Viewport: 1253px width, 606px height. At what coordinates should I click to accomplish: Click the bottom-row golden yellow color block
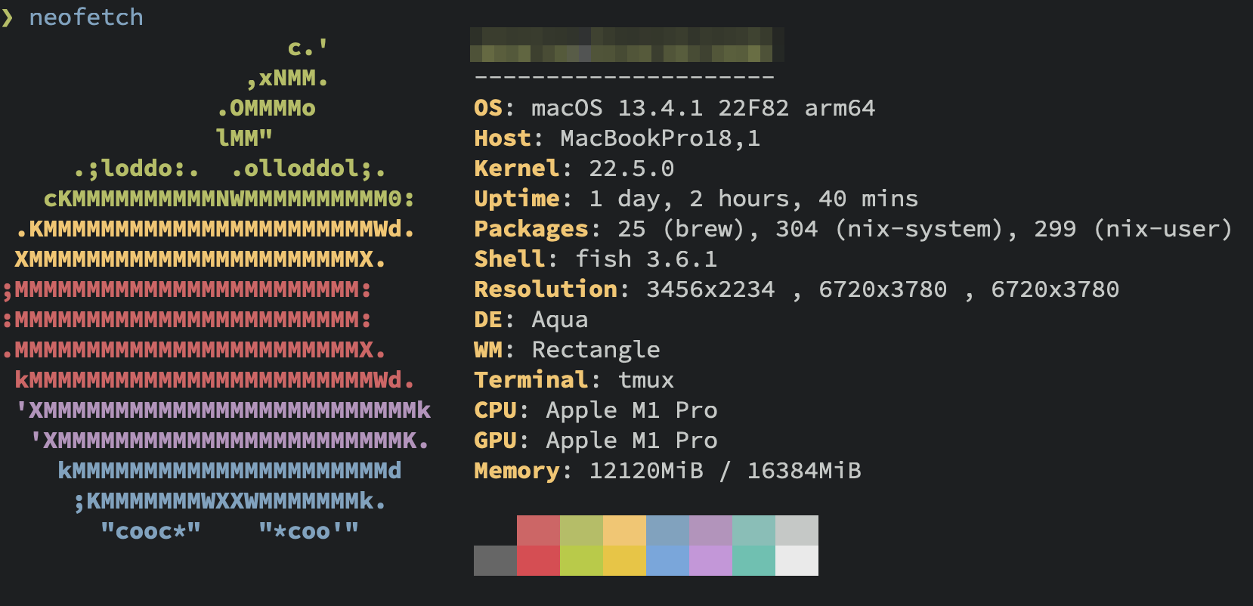pos(624,561)
